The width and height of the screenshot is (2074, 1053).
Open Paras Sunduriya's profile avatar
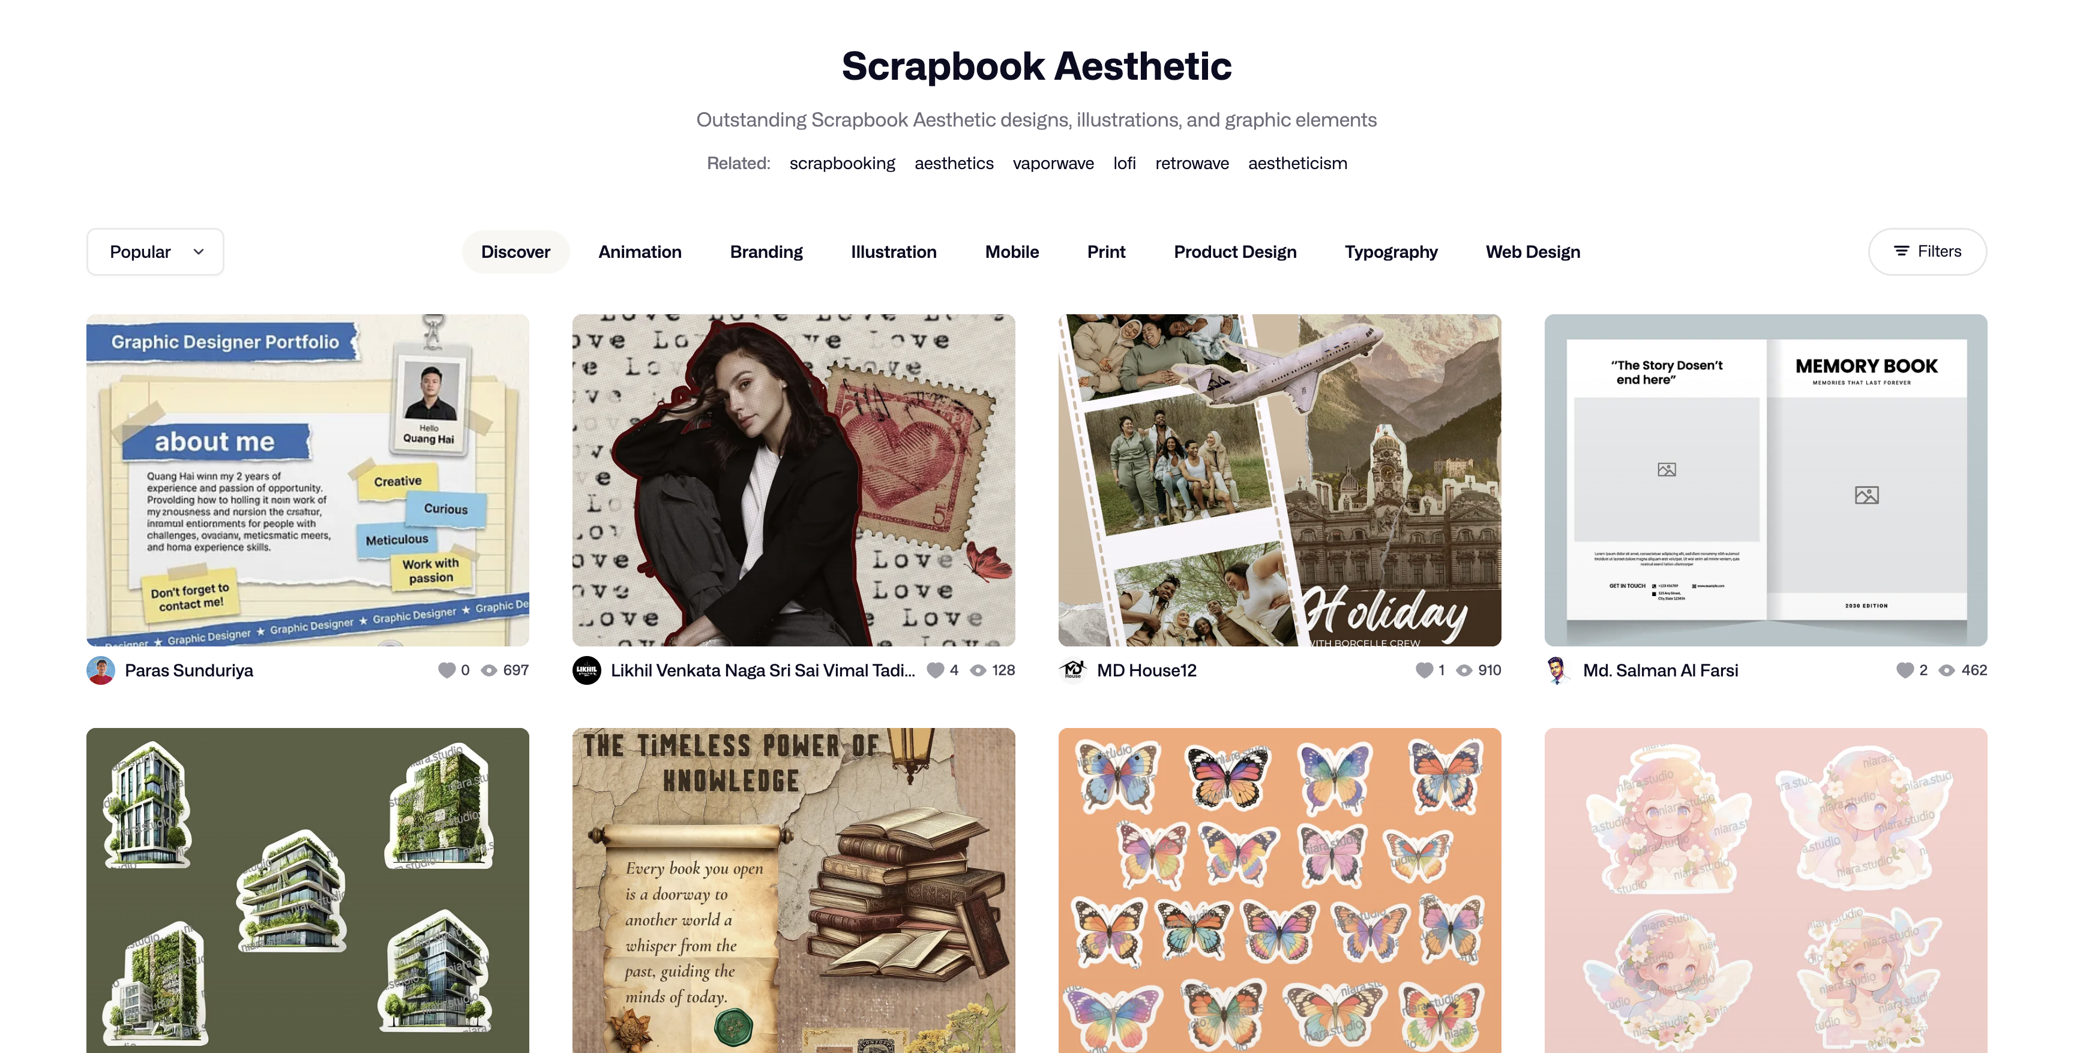[101, 670]
